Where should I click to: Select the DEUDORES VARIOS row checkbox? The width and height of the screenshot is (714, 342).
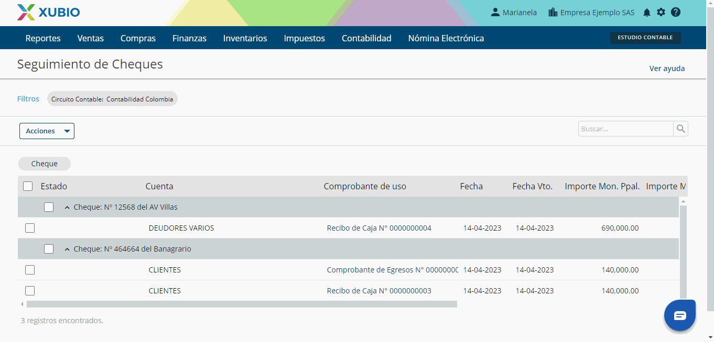[x=30, y=228]
